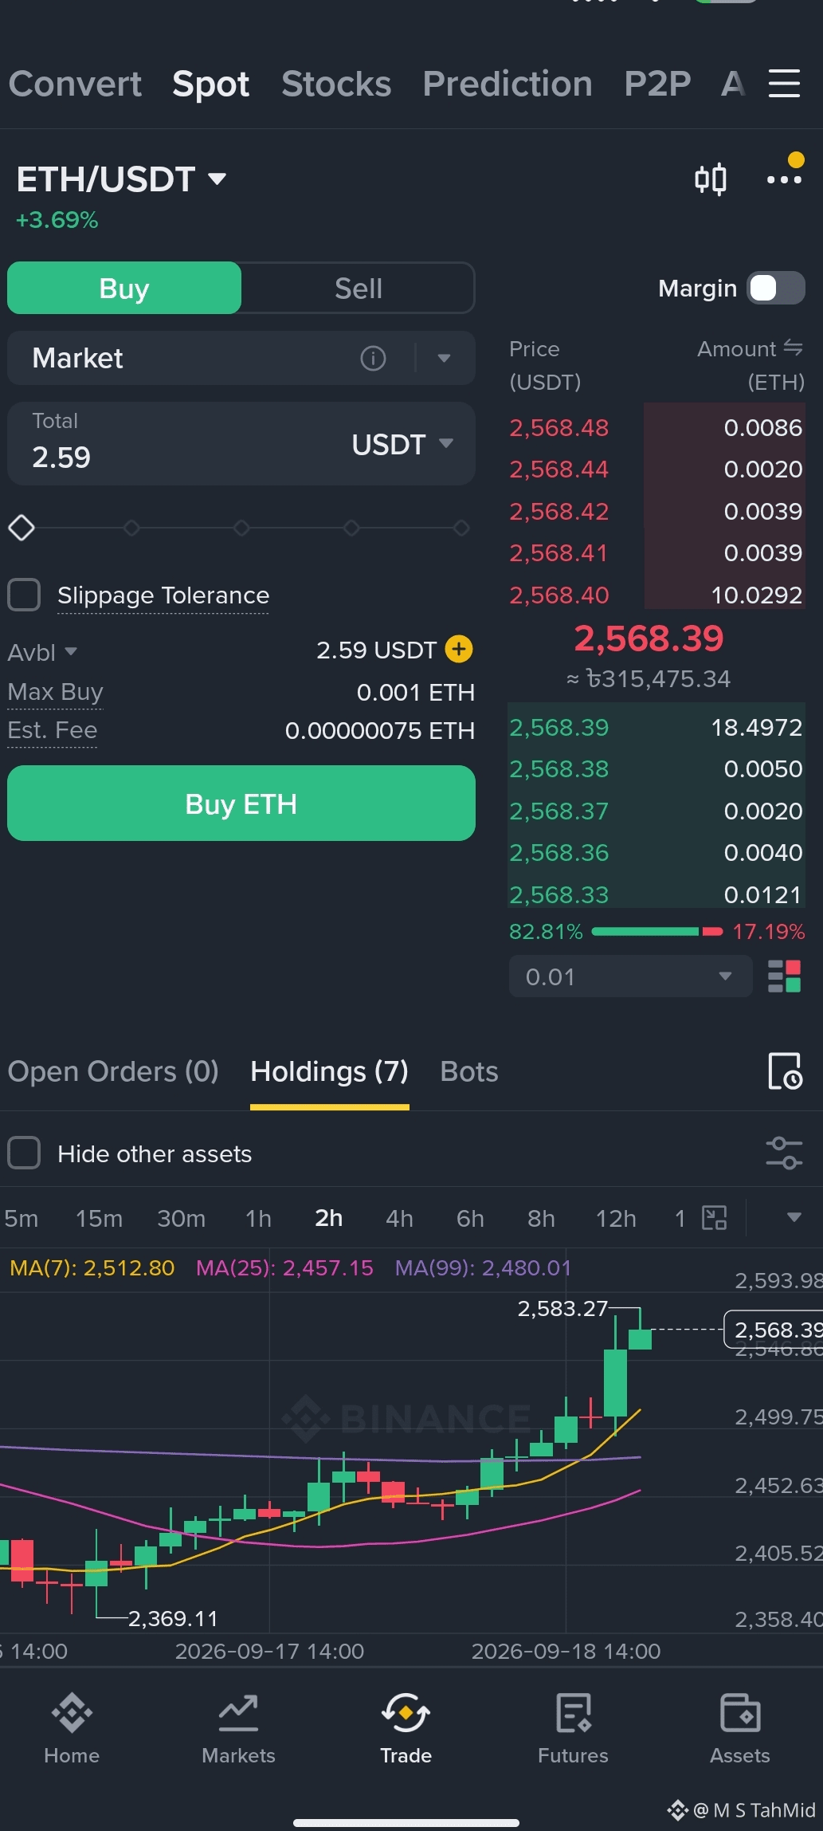The width and height of the screenshot is (823, 1831).
Task: Expand the ETH/USDT pair selector
Action: [121, 179]
